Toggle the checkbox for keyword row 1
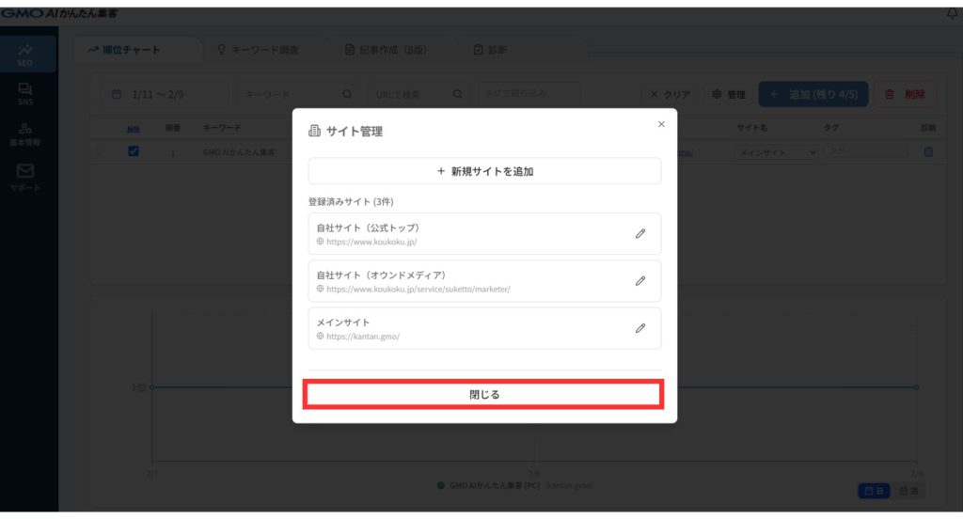The height and width of the screenshot is (519, 963). pyautogui.click(x=134, y=151)
